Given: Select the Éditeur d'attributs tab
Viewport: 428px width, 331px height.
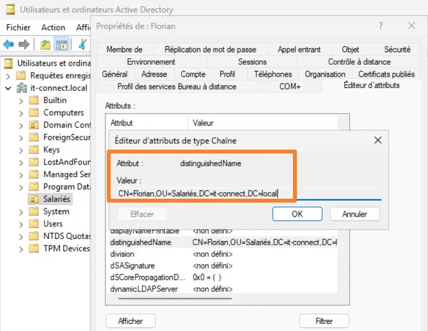Looking at the screenshot, I should (371, 85).
